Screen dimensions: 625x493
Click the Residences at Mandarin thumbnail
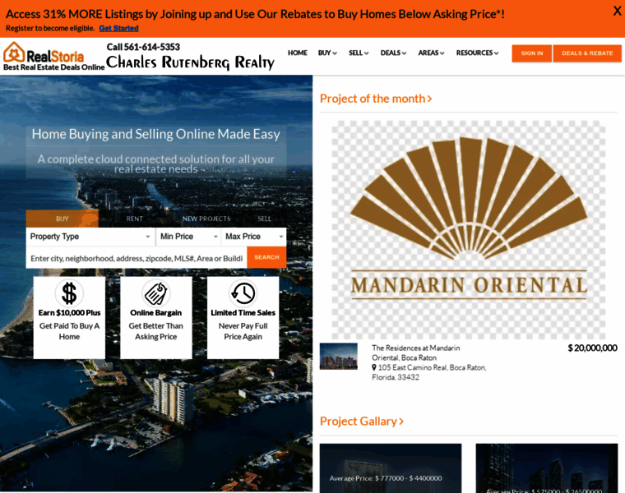click(x=339, y=357)
